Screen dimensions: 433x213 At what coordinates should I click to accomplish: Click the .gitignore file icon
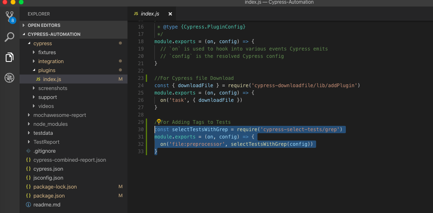tap(28, 151)
